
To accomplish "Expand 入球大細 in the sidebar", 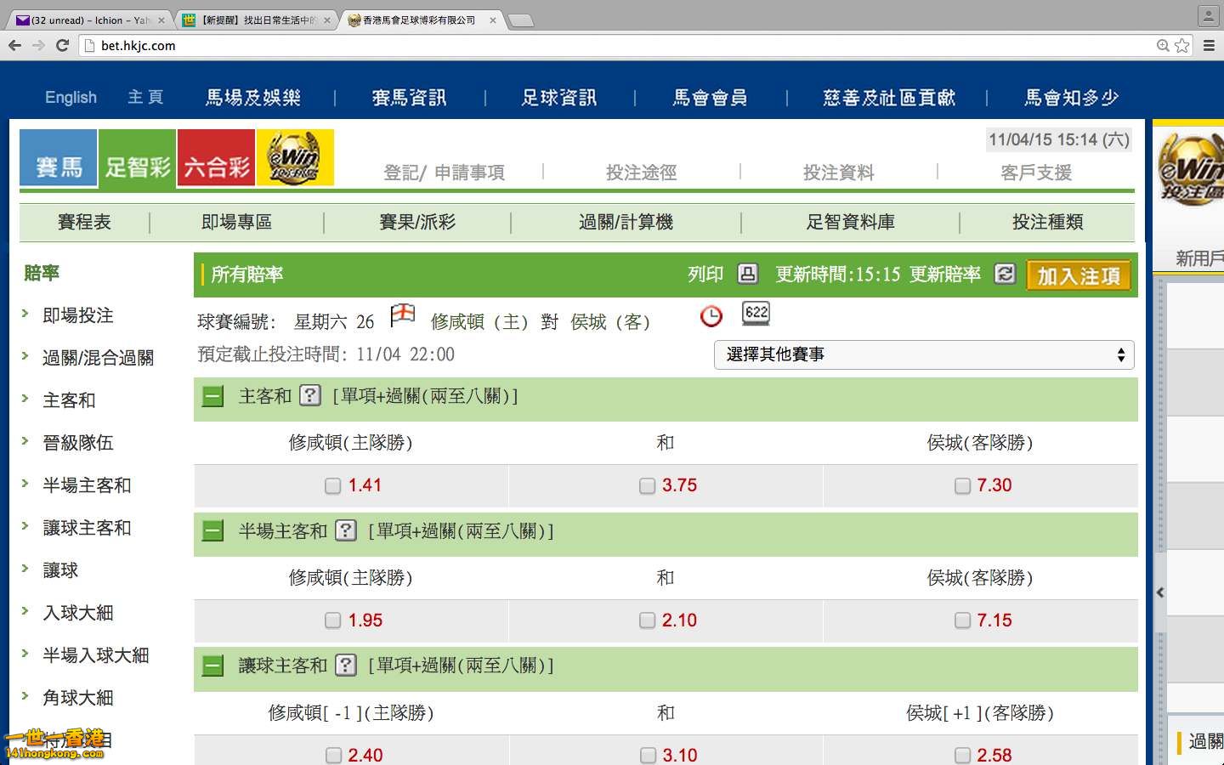I will 77,613.
